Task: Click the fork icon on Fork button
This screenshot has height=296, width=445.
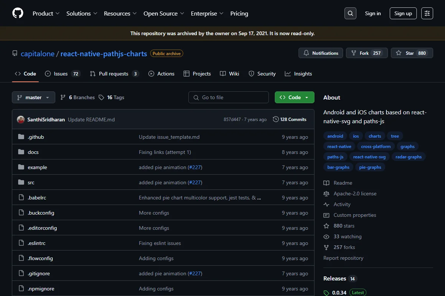Action: click(x=354, y=53)
